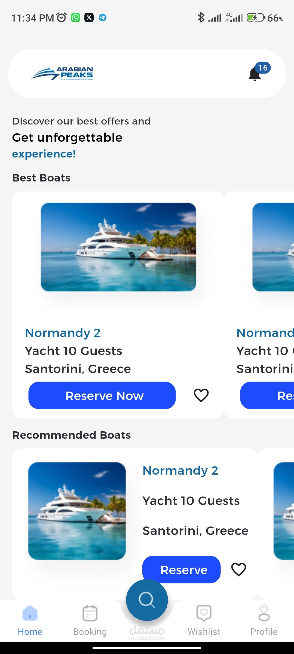The image size is (294, 654).
Task: Open Best Boats yacht photo
Action: click(x=118, y=247)
